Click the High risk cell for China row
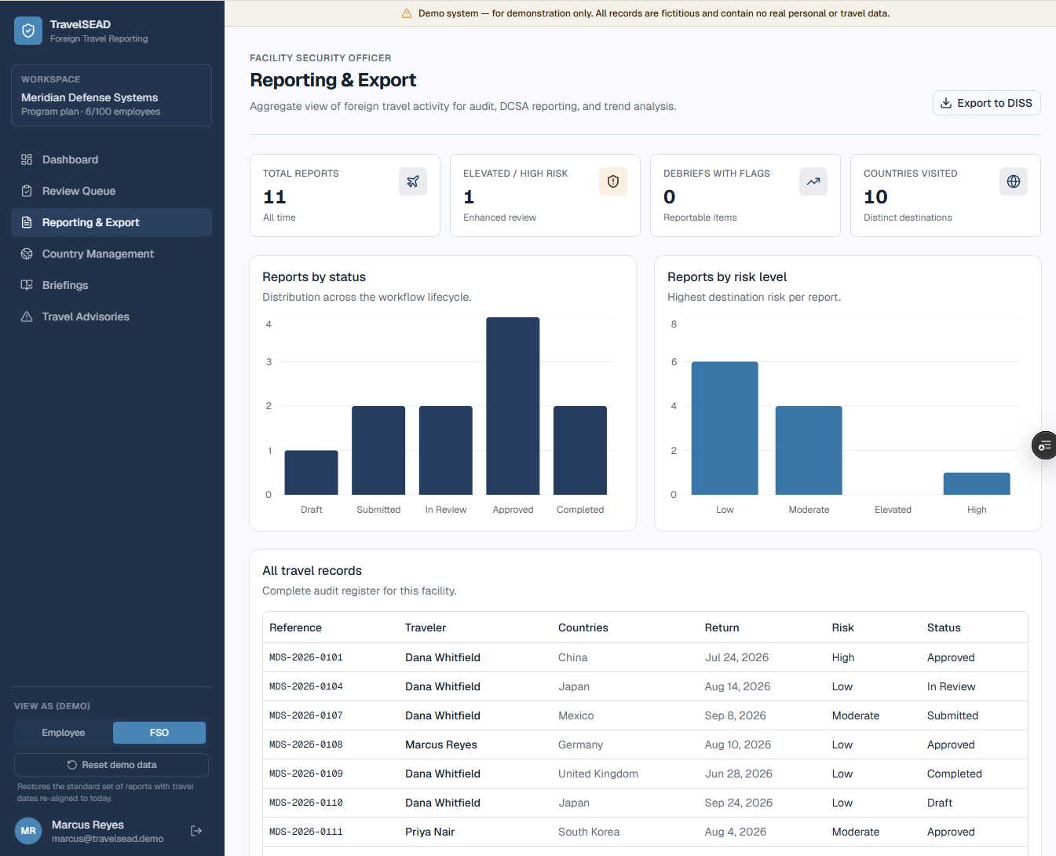Image resolution: width=1056 pixels, height=856 pixels. tap(843, 657)
